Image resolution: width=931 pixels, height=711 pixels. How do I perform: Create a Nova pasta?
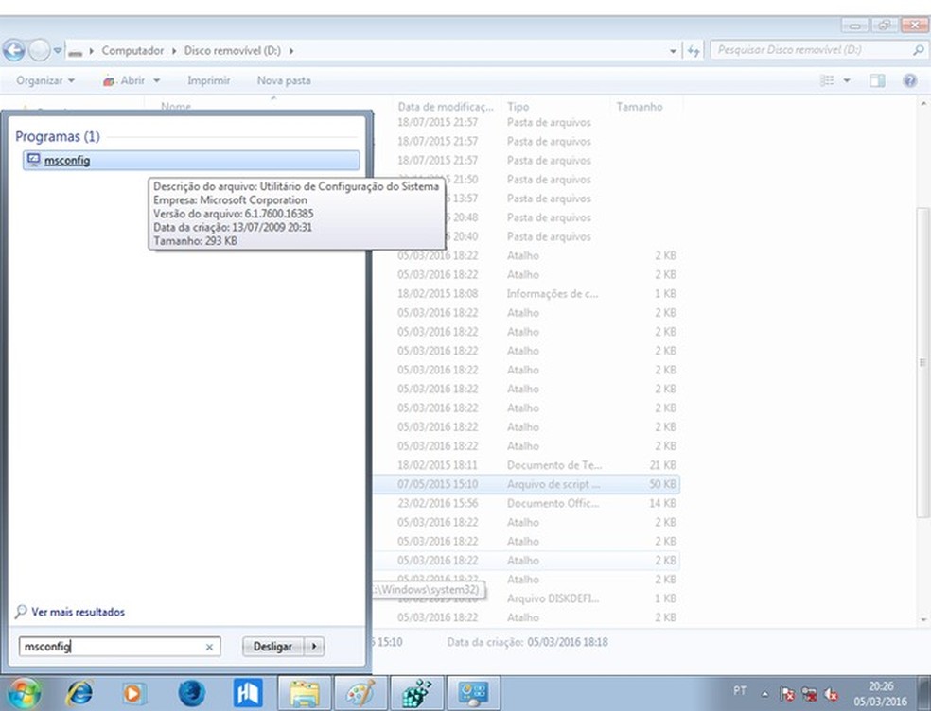[x=284, y=80]
